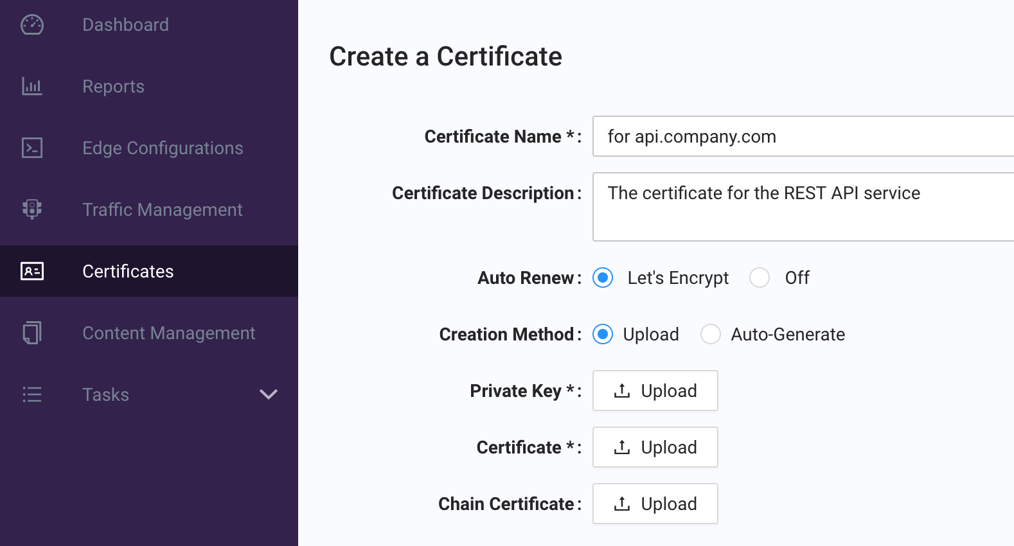Click the upload arrow icon for Chain Certificate
Image resolution: width=1014 pixels, height=546 pixels.
point(622,504)
